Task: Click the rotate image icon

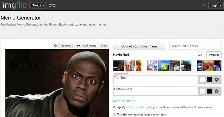Action: tap(56, 45)
